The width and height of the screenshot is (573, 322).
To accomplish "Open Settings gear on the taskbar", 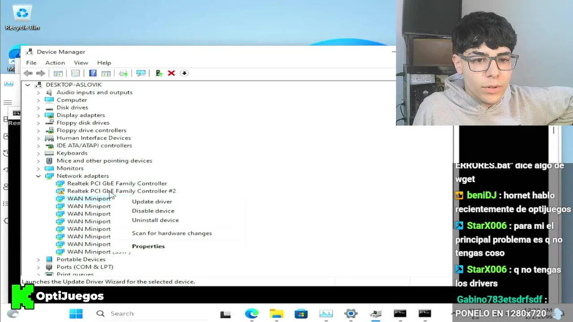I will 351,314.
